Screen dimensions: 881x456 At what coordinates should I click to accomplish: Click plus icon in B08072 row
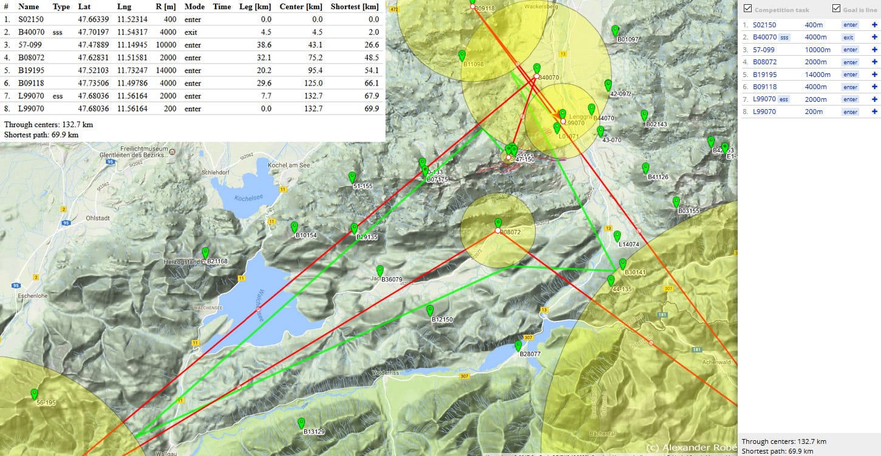pos(874,62)
